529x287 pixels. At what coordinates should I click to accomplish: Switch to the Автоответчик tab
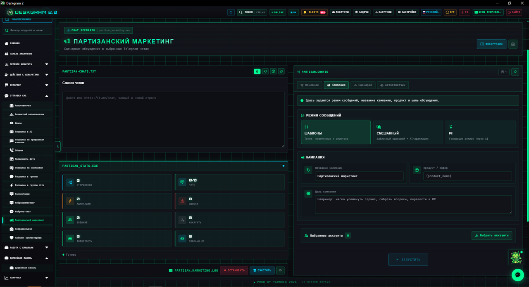393,85
